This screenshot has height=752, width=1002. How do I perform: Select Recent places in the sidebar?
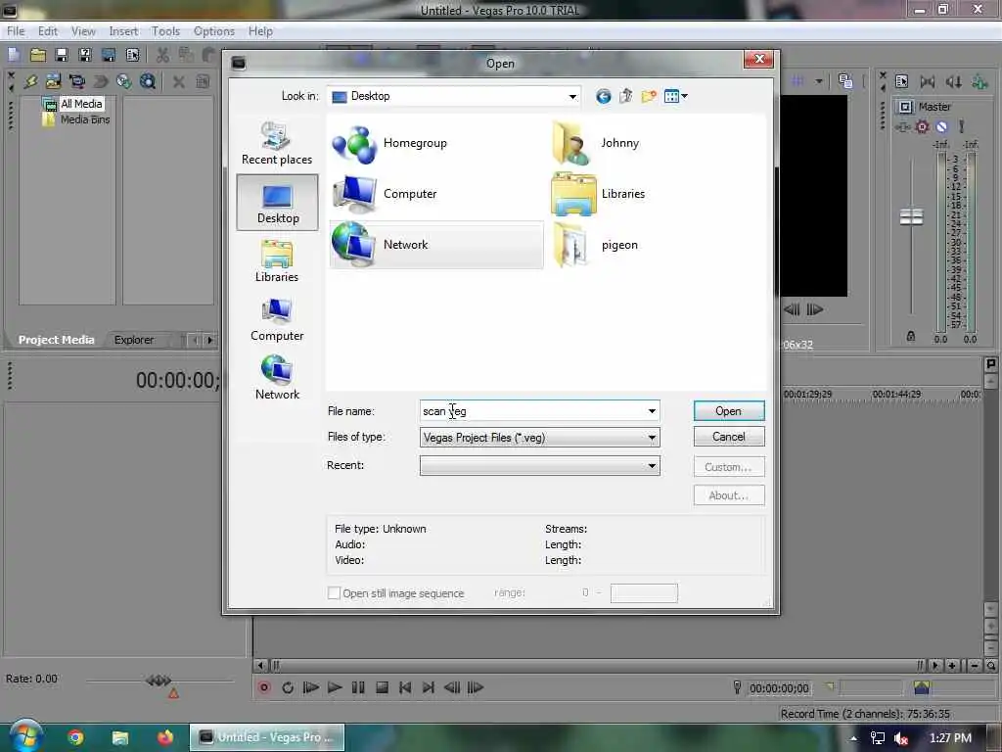(x=277, y=144)
